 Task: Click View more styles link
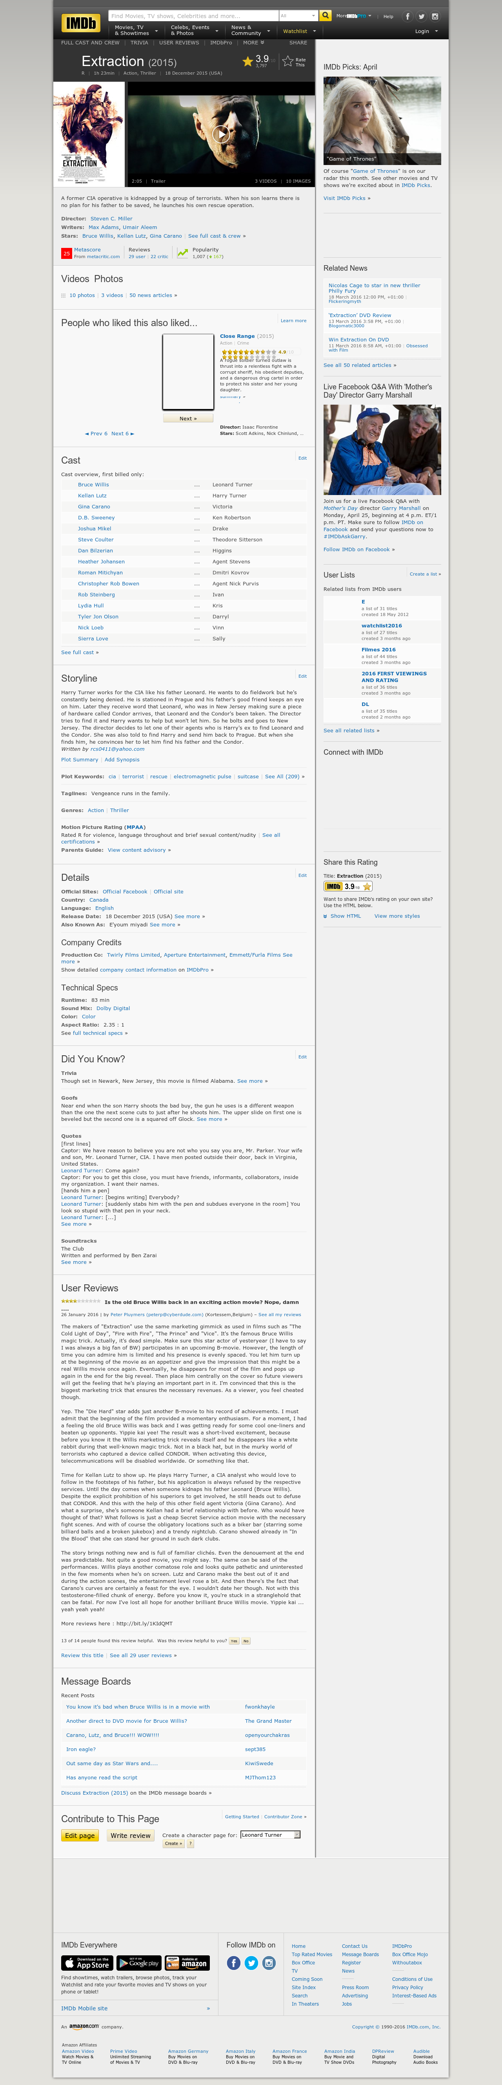397,916
